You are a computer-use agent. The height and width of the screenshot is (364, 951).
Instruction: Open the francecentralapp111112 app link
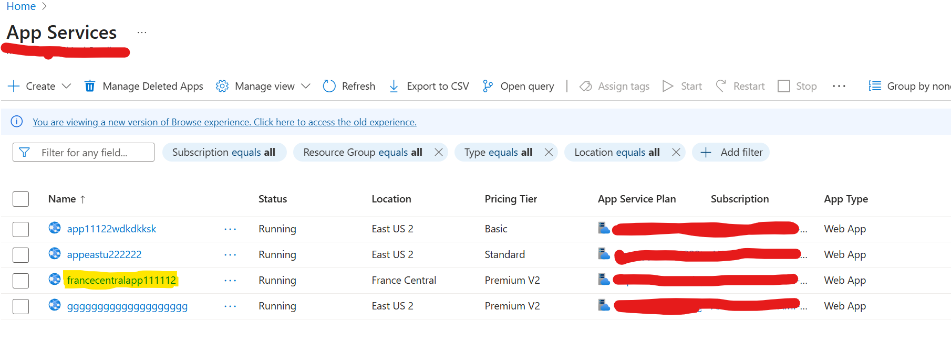pos(121,281)
